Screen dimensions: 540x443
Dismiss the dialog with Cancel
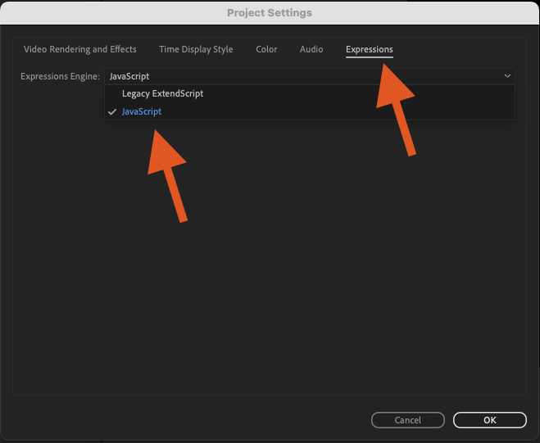point(408,420)
